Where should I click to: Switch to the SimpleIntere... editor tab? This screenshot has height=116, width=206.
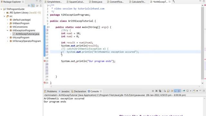53,2
